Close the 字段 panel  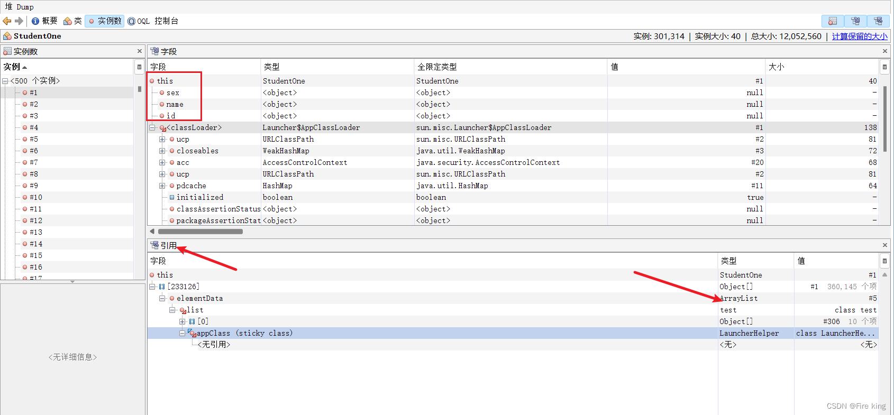coord(885,51)
